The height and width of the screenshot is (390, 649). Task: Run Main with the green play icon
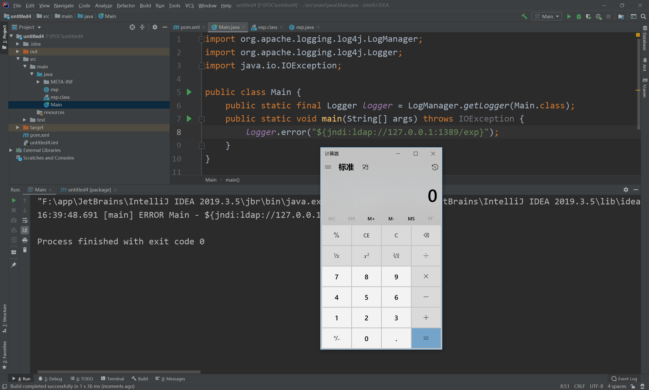coord(569,16)
